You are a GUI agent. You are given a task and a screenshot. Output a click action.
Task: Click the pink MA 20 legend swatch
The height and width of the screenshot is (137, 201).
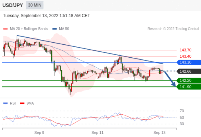6,29
